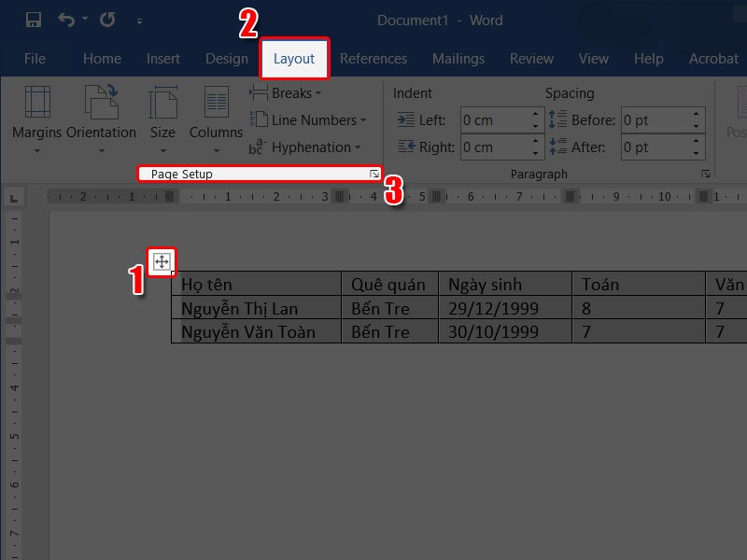Viewport: 747px width, 560px height.
Task: Open the Margins gallery
Action: pos(36,117)
